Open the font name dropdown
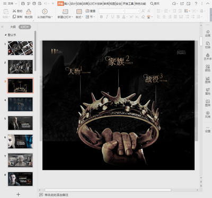212x198 pixels. tap(123, 11)
